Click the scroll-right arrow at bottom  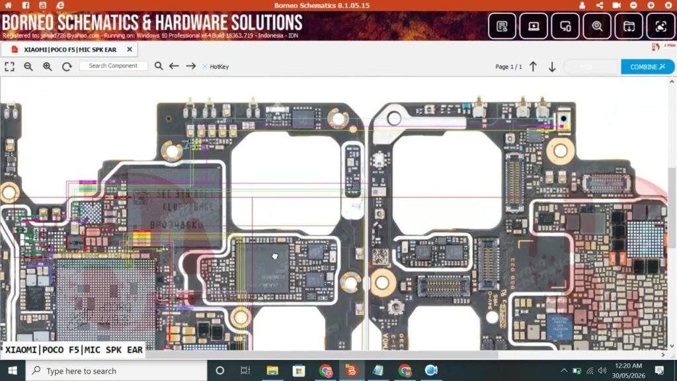pos(663,355)
